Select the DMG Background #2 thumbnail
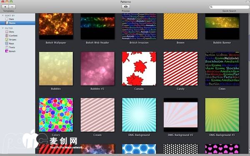 coord(181,115)
